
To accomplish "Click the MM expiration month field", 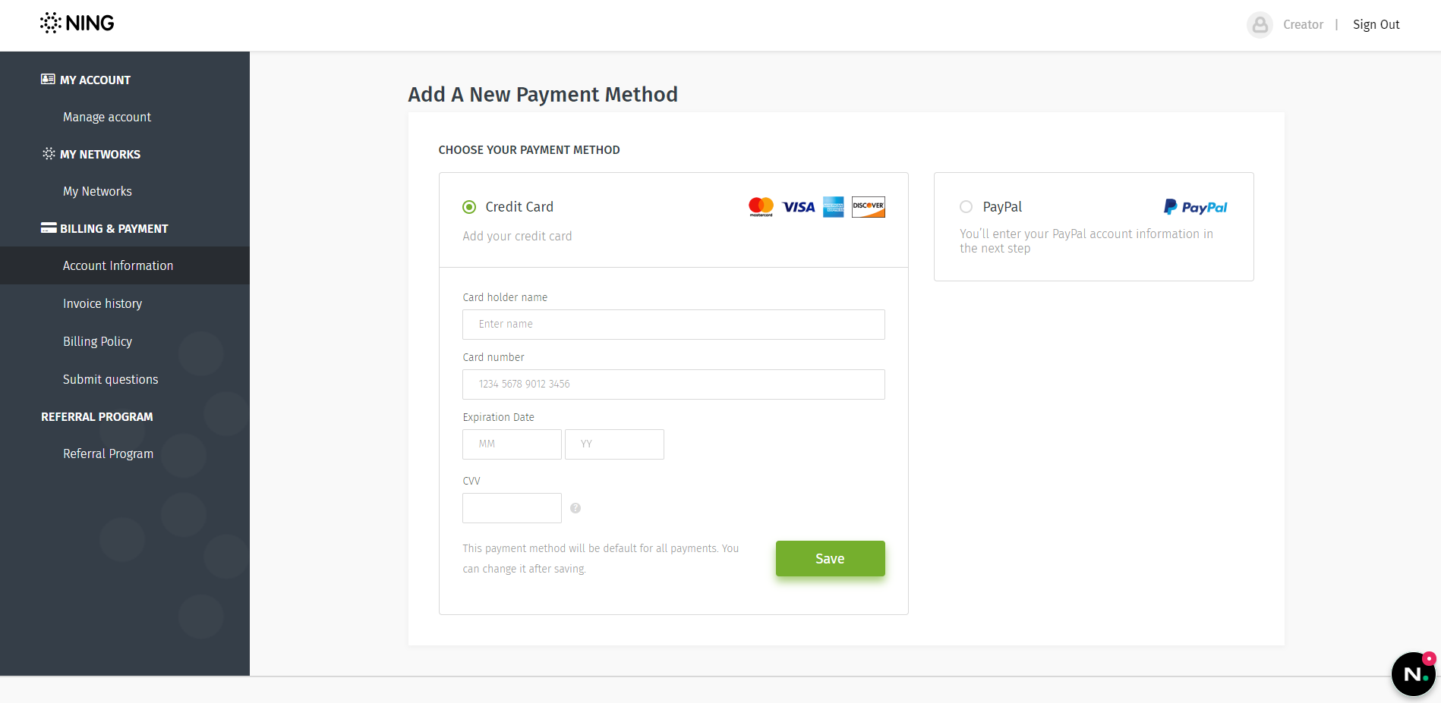I will [512, 444].
